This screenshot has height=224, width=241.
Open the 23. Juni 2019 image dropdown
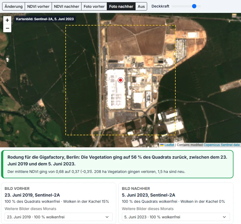[59, 217]
